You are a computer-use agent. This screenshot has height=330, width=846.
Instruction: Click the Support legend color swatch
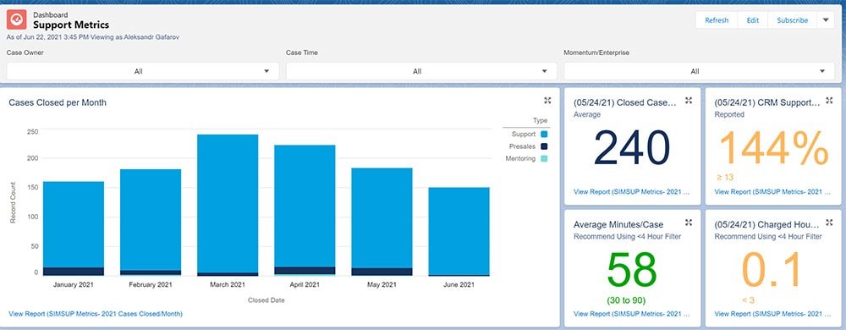pos(544,135)
